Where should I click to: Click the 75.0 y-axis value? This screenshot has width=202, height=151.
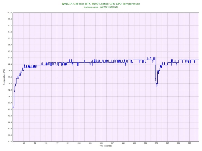pos(10,84)
